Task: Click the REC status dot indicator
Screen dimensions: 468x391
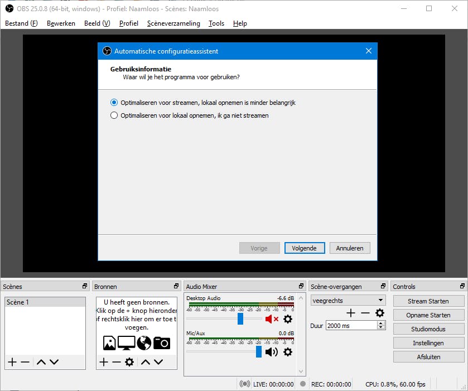Action: coord(303,384)
